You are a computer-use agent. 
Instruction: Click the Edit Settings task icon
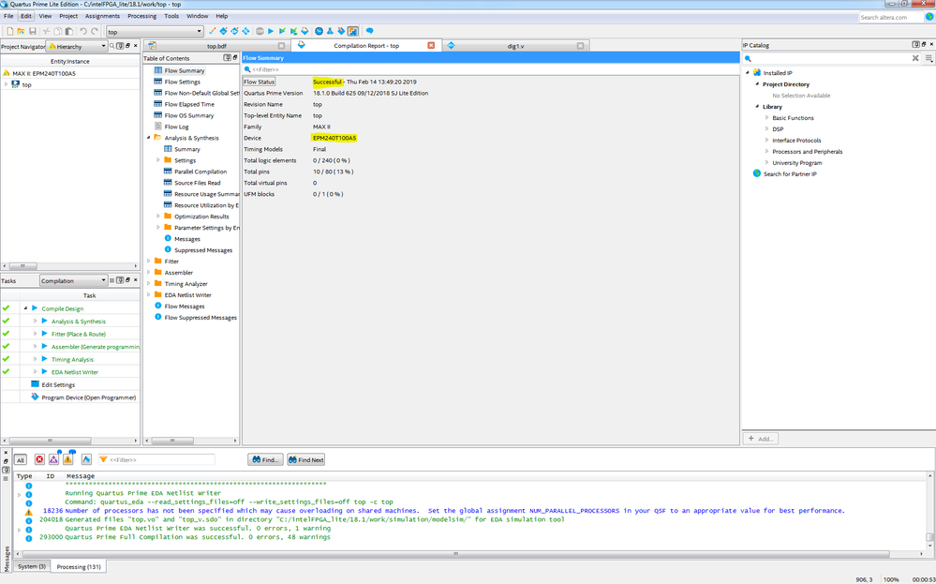pyautogui.click(x=35, y=384)
